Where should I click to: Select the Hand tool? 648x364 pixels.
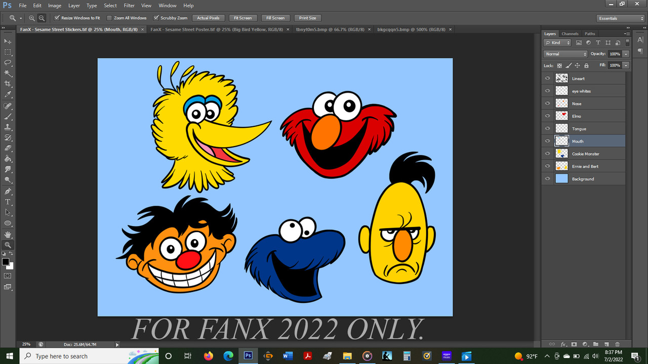pos(8,235)
